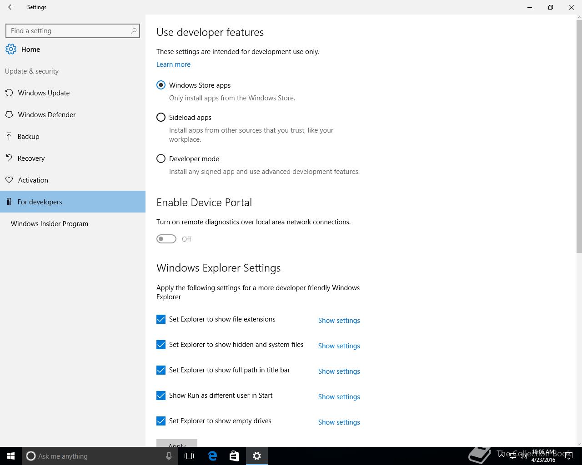This screenshot has width=582, height=465.
Task: Launch Microsoft Edge from taskbar
Action: 212,456
